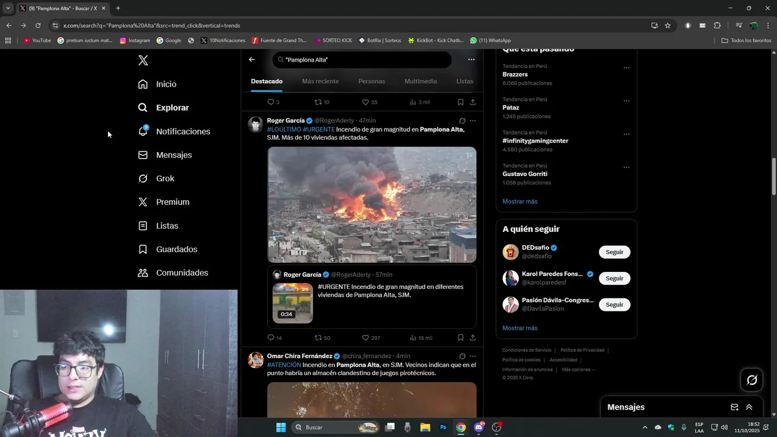The width and height of the screenshot is (777, 437).
Task: Open search options three-dot menu
Action: [x=471, y=59]
